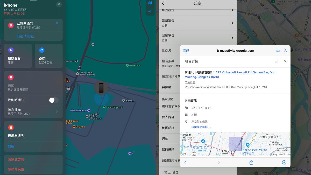Tap the 路線 directions arrow icon
Image resolution: width=311 pixels, height=175 pixels.
(x=42, y=50)
